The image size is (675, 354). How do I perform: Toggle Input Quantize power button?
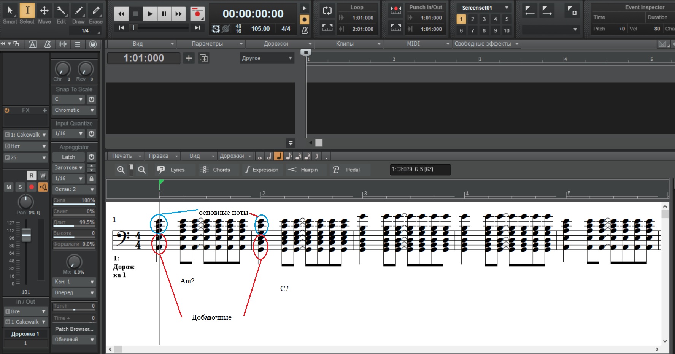pos(91,134)
